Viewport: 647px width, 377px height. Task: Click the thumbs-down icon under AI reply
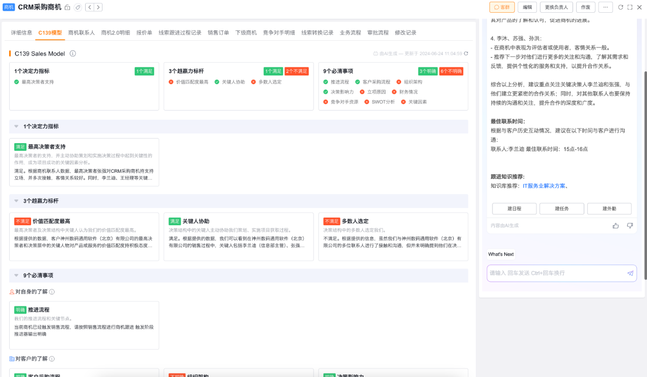[x=630, y=225]
